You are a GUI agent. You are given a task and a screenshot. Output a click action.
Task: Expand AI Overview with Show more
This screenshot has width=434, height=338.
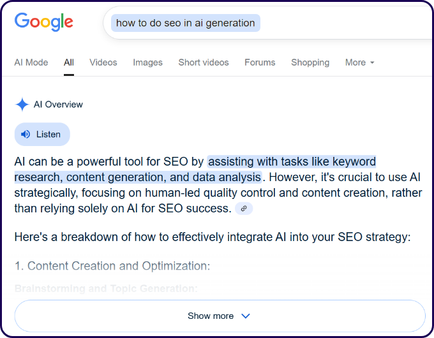point(220,316)
